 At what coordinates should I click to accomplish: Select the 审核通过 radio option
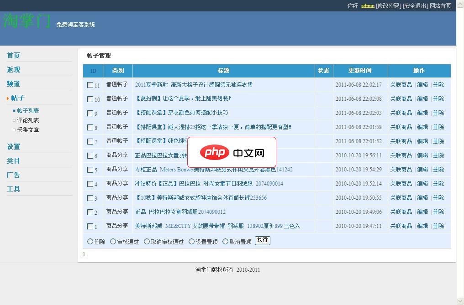pyautogui.click(x=112, y=241)
